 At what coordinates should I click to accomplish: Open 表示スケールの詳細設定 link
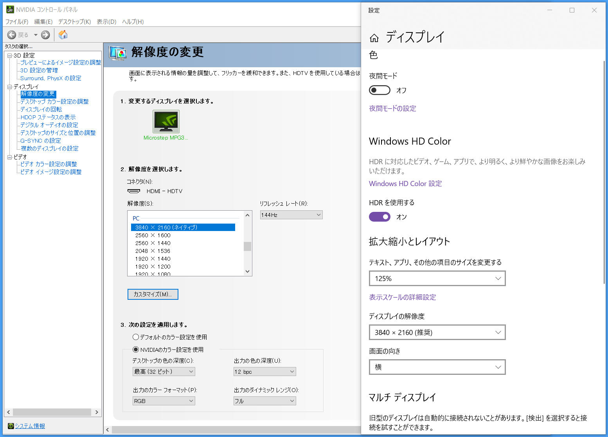point(403,297)
